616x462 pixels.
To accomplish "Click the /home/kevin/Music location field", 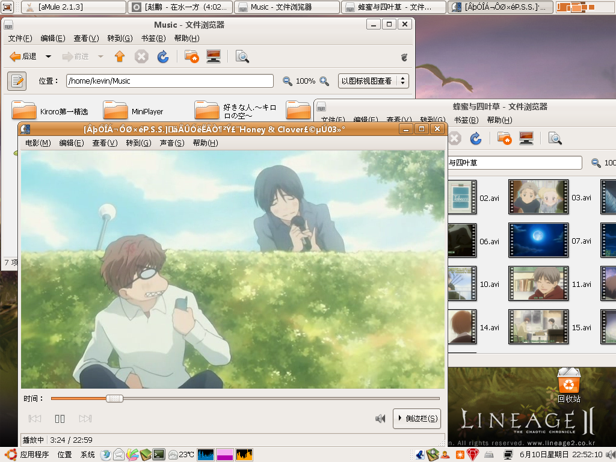I will [x=170, y=81].
